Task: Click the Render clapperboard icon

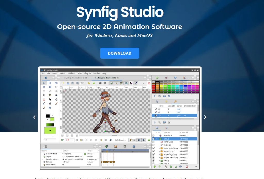Action: [x=100, y=83]
